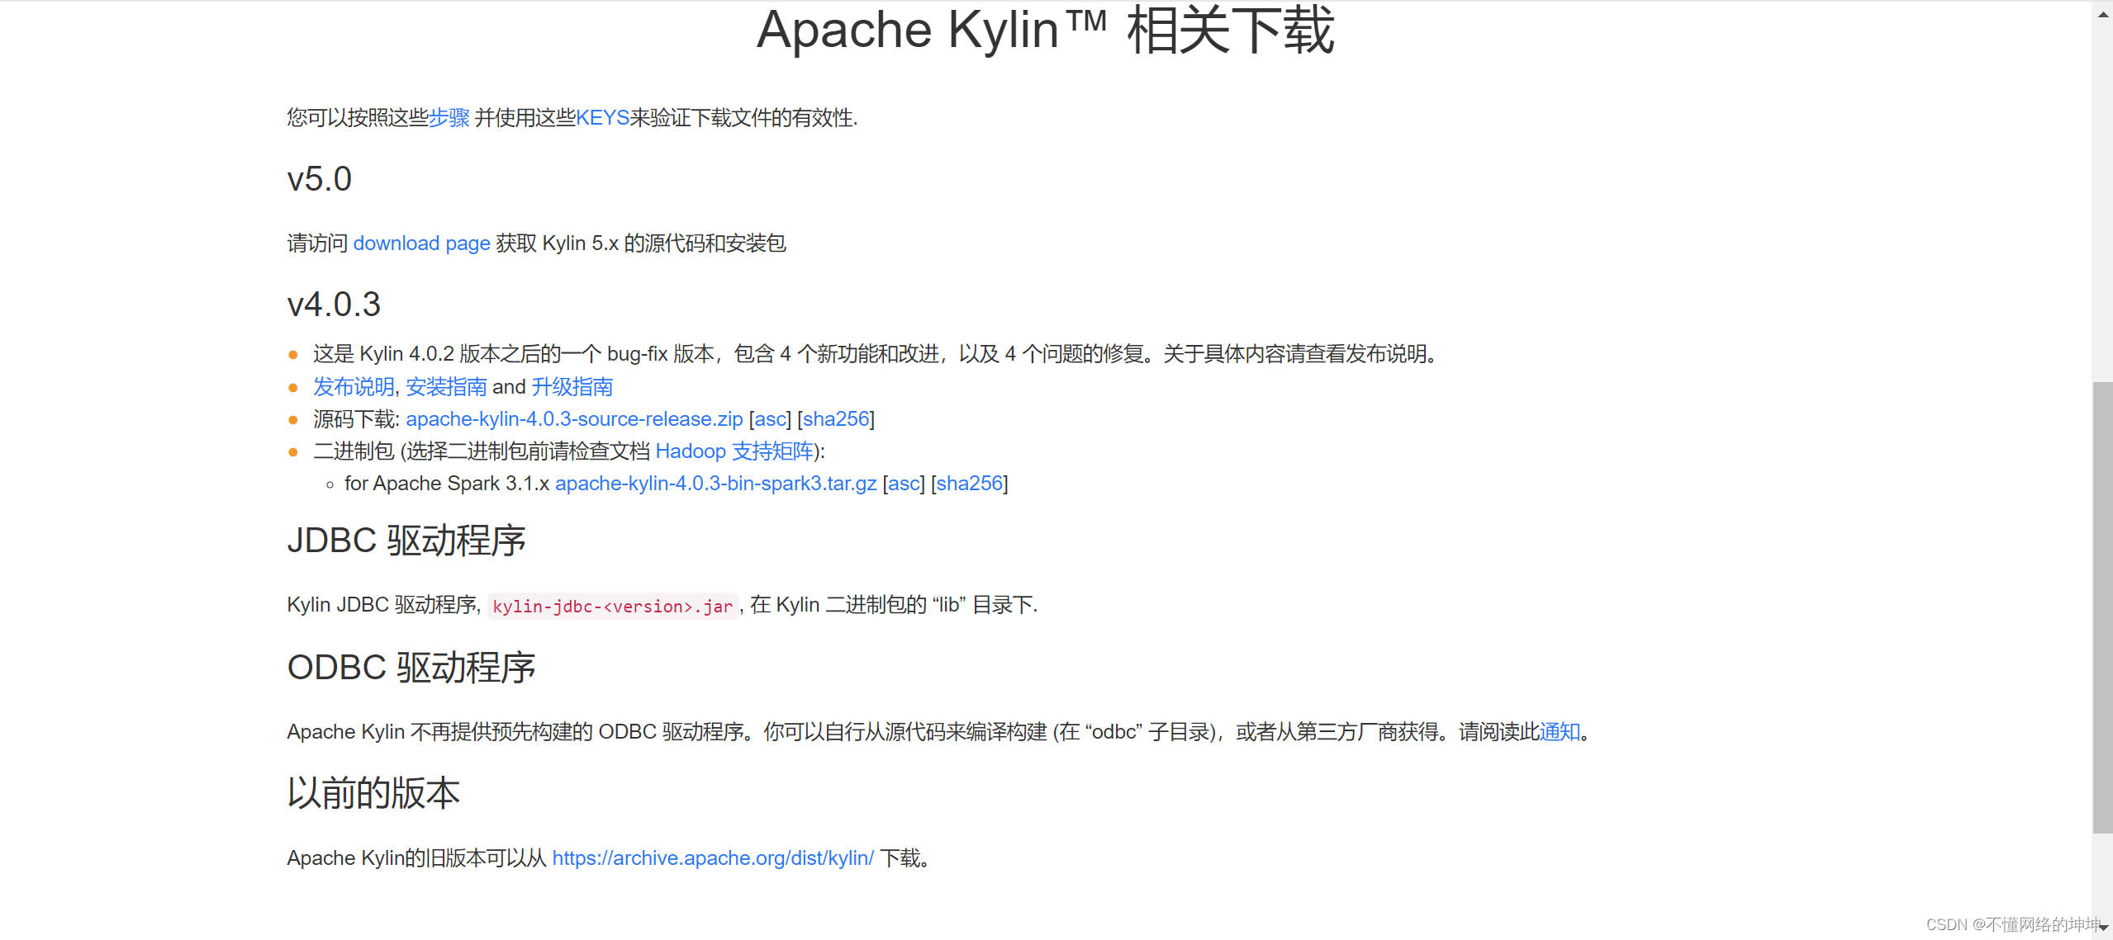Click the vertical scrollbar thumb
This screenshot has width=2113, height=940.
[x=2102, y=607]
